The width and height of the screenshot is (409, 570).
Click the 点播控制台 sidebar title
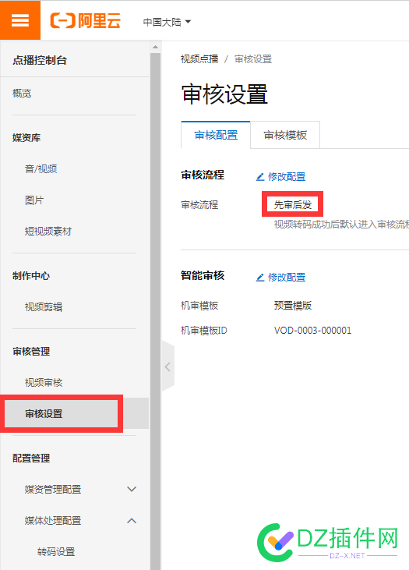click(40, 60)
